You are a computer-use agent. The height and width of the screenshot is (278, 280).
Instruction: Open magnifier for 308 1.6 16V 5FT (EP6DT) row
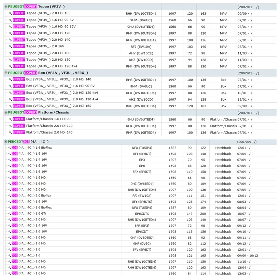(10, 154)
